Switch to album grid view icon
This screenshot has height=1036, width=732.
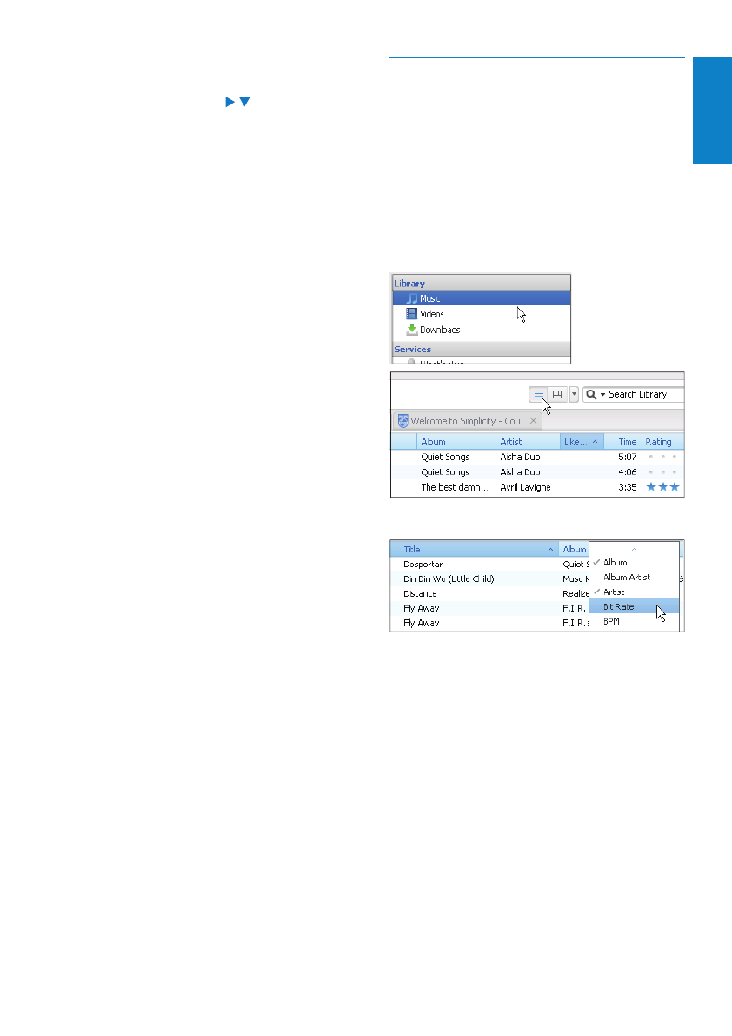pyautogui.click(x=557, y=394)
